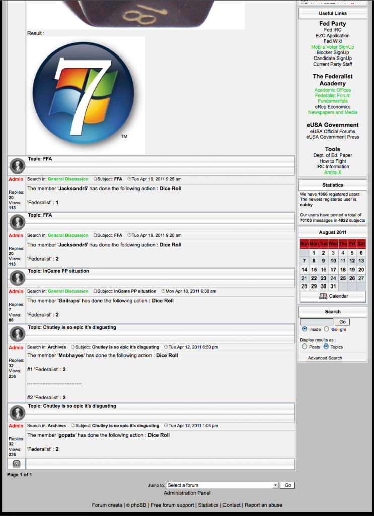Click Go button next to Jump to
Image resolution: width=374 pixels, height=516 pixels.
(x=287, y=485)
